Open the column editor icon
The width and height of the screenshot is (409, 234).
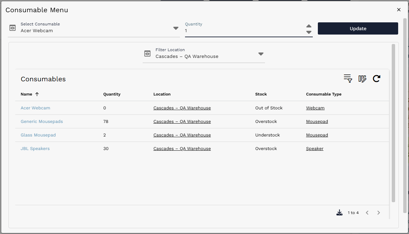362,79
